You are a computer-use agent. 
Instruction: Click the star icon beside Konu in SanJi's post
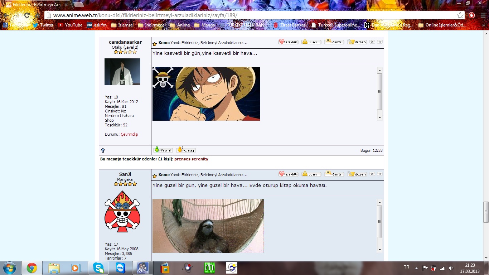click(155, 176)
